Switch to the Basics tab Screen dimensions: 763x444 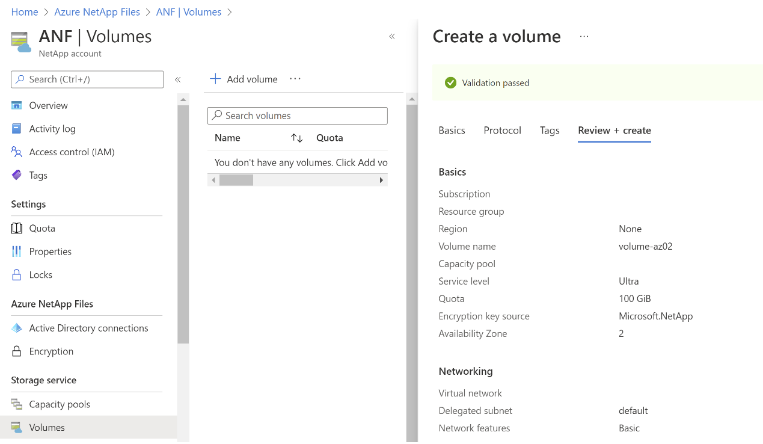click(452, 130)
